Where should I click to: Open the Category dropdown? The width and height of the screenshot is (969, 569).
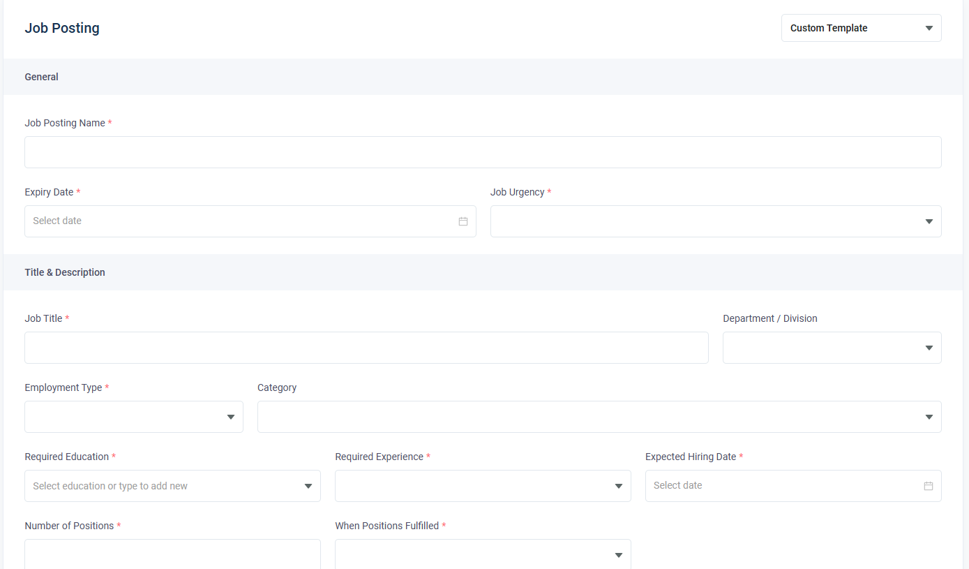click(599, 417)
